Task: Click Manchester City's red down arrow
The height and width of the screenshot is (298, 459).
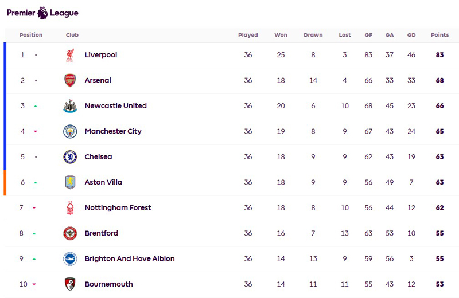Action: (x=36, y=131)
